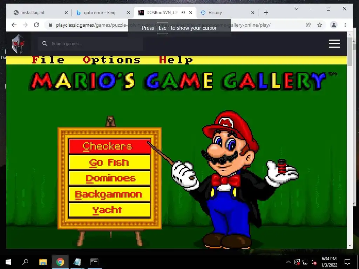Open the tab search dropdown arrow
The image size is (359, 269).
(x=296, y=9)
